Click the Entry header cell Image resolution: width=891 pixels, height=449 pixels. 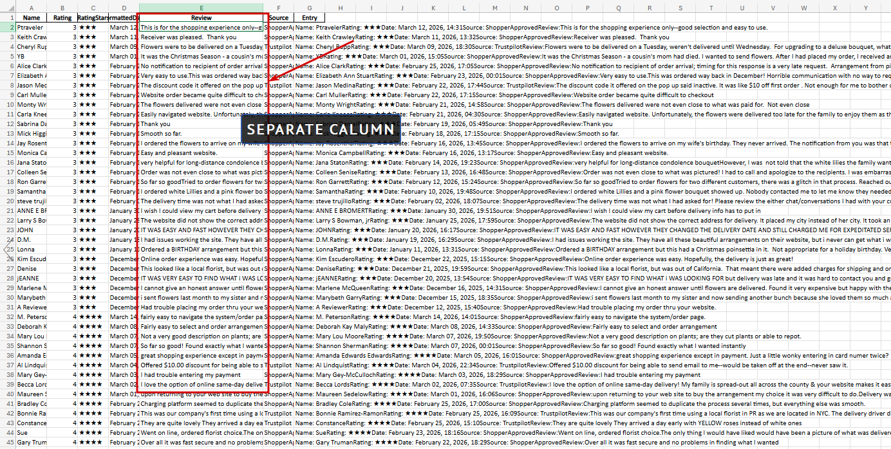(x=310, y=17)
